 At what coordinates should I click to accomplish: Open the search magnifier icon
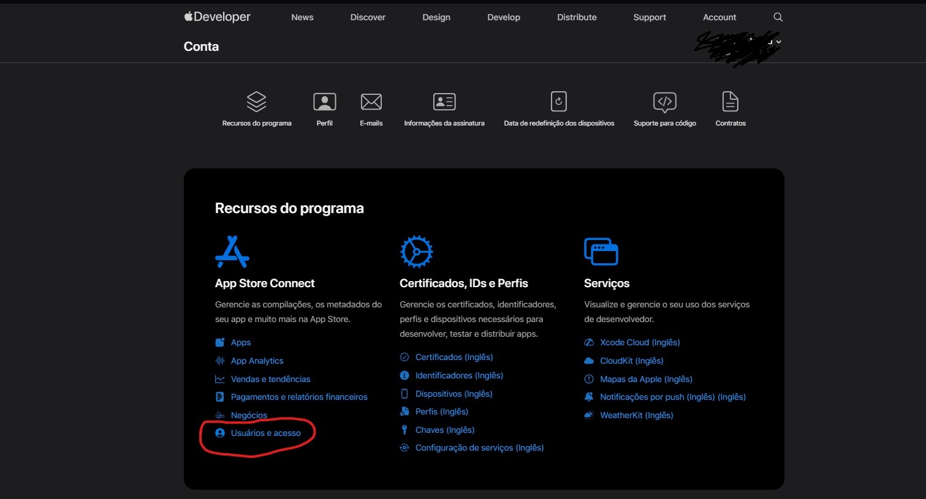pyautogui.click(x=778, y=17)
